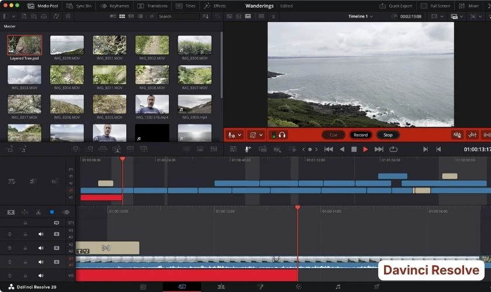Click play in reverse button
491x292 pixels.
342,150
